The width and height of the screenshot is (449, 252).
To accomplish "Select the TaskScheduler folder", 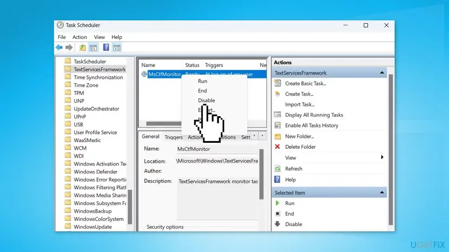I will (x=89, y=62).
